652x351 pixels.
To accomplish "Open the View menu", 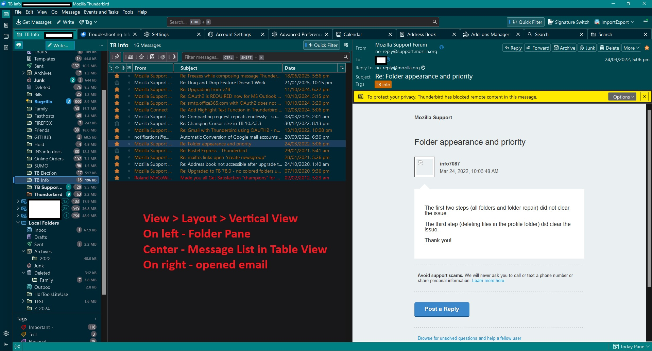I will pyautogui.click(x=42, y=12).
